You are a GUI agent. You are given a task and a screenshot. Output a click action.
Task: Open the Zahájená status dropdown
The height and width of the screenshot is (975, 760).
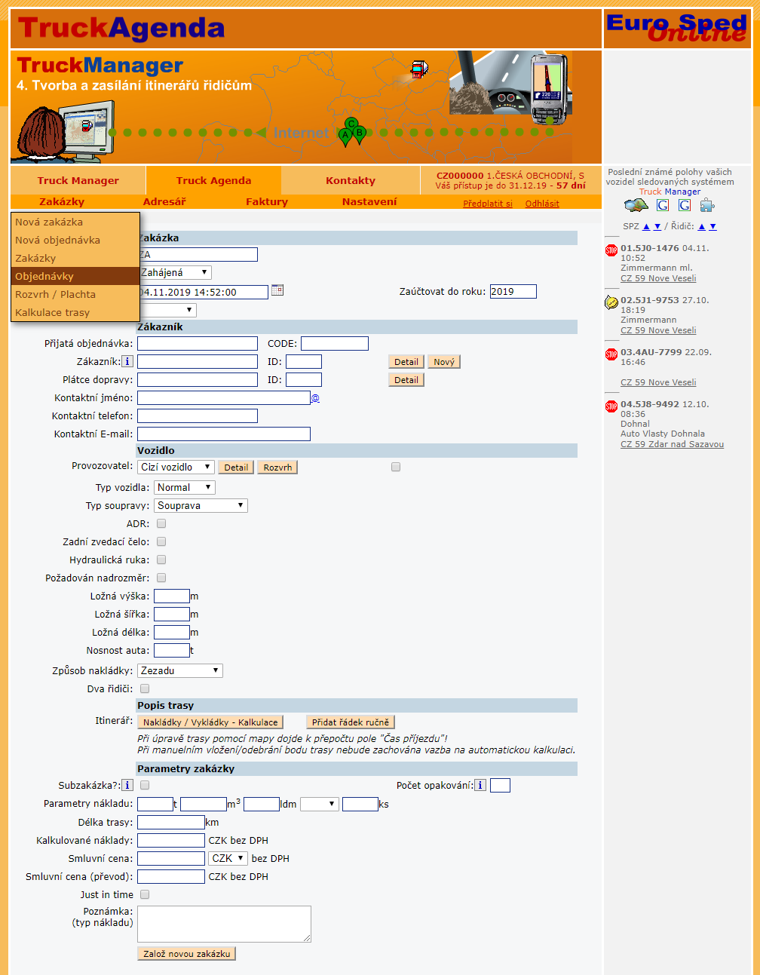[175, 273]
